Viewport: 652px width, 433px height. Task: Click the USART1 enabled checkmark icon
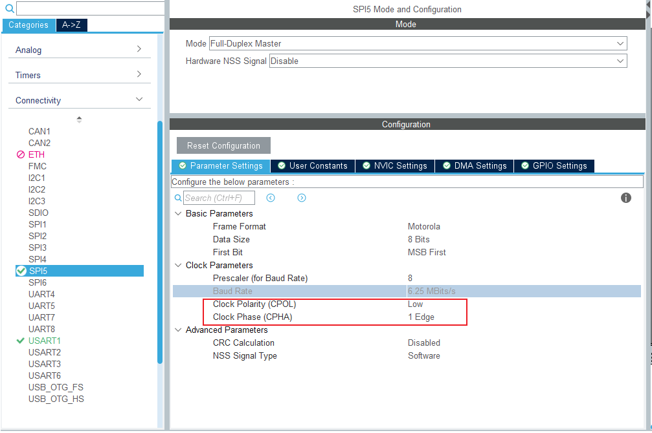[20, 341]
